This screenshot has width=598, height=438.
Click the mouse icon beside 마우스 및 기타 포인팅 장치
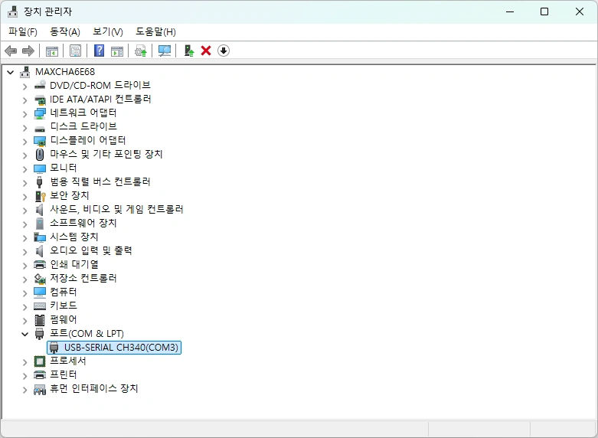(40, 155)
